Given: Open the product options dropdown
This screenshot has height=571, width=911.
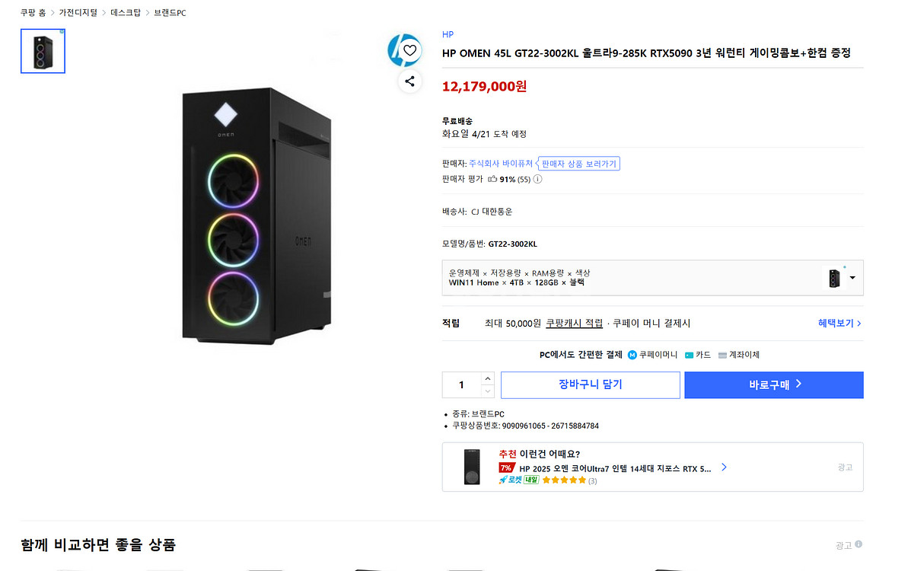Looking at the screenshot, I should coord(852,278).
